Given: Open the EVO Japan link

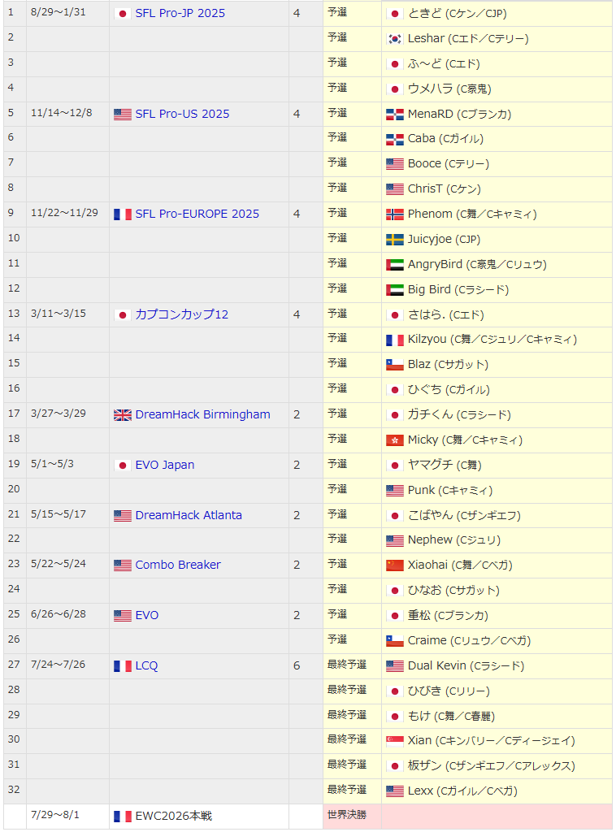Looking at the screenshot, I should point(164,465).
